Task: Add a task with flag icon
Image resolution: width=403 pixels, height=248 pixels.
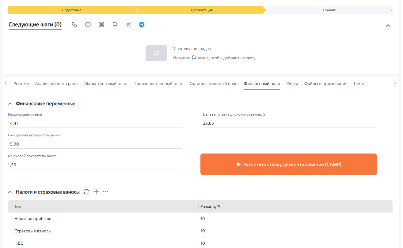Action: 115,24
